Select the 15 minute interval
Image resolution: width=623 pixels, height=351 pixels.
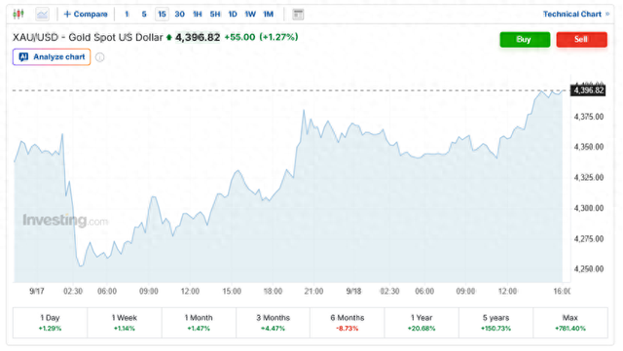click(162, 15)
